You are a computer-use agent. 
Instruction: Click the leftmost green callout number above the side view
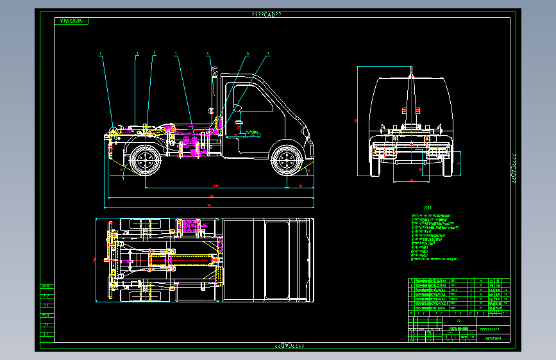click(x=100, y=54)
